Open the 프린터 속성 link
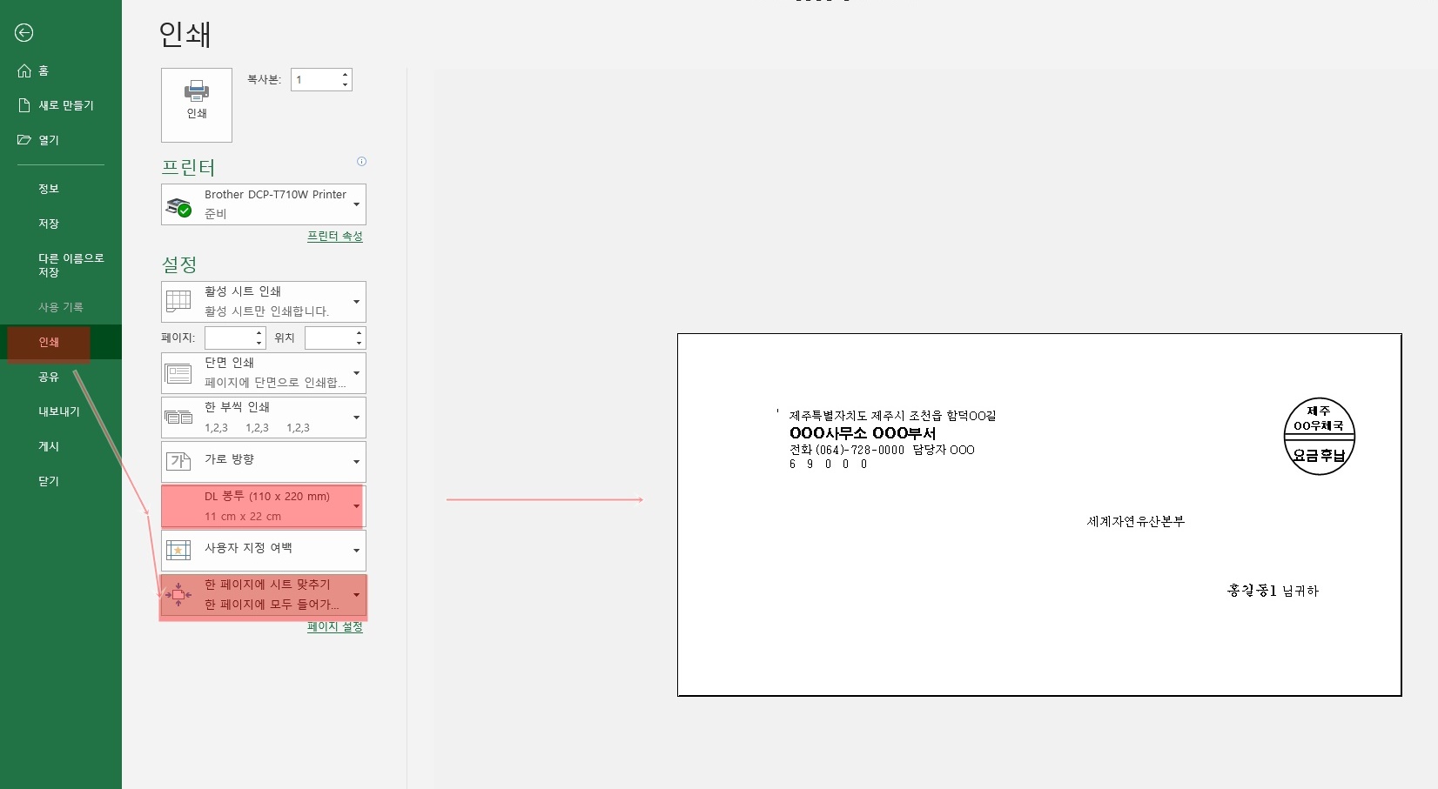This screenshot has width=1438, height=789. pos(335,236)
